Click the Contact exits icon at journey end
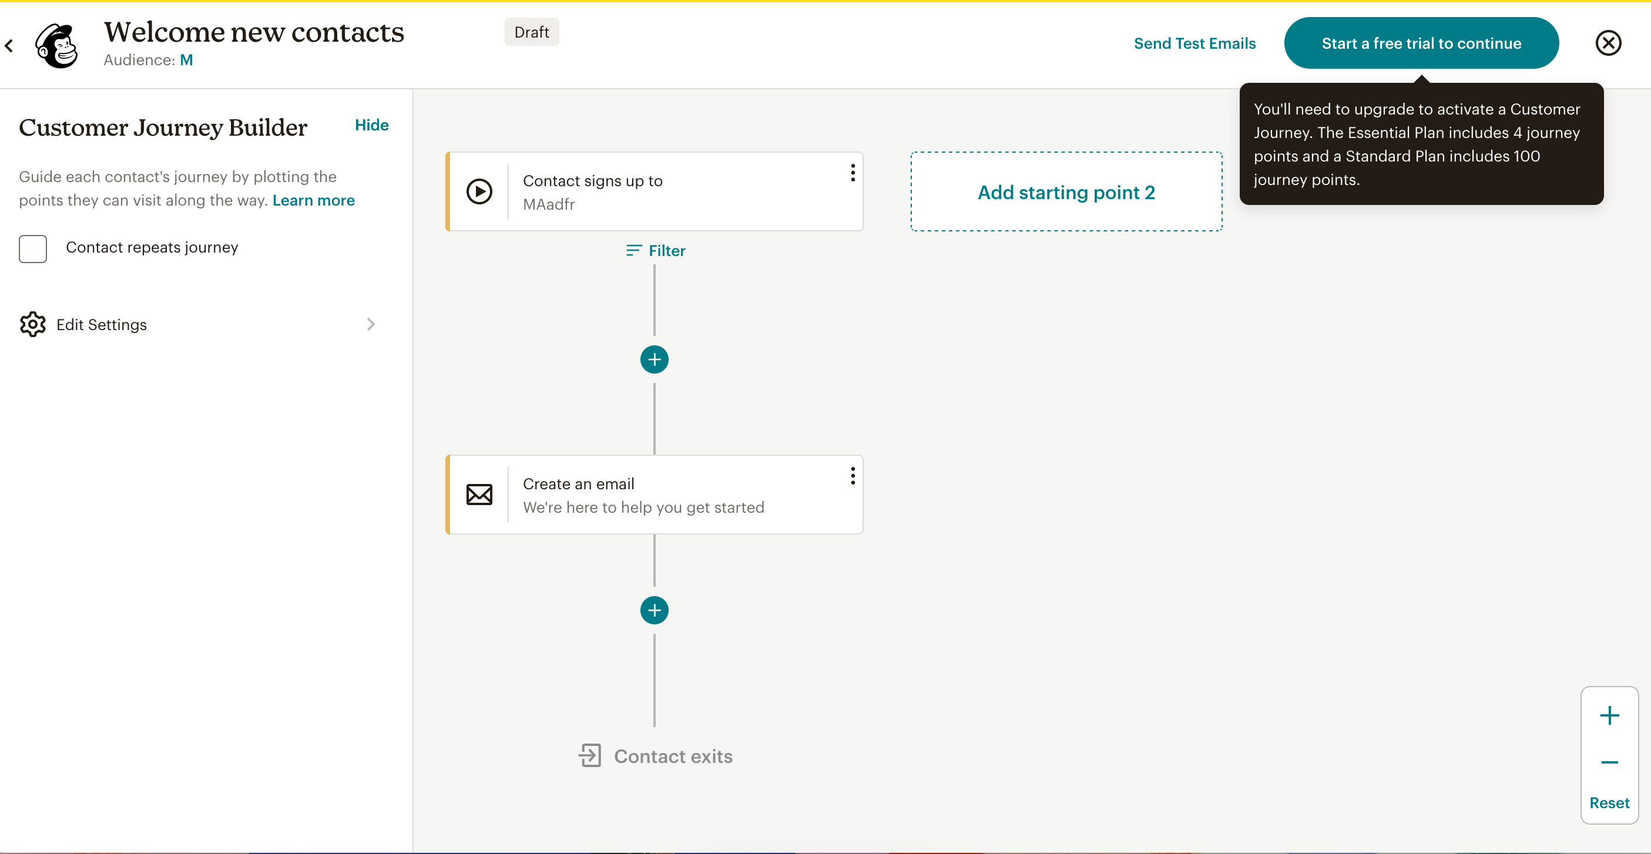Image resolution: width=1651 pixels, height=854 pixels. 588,756
